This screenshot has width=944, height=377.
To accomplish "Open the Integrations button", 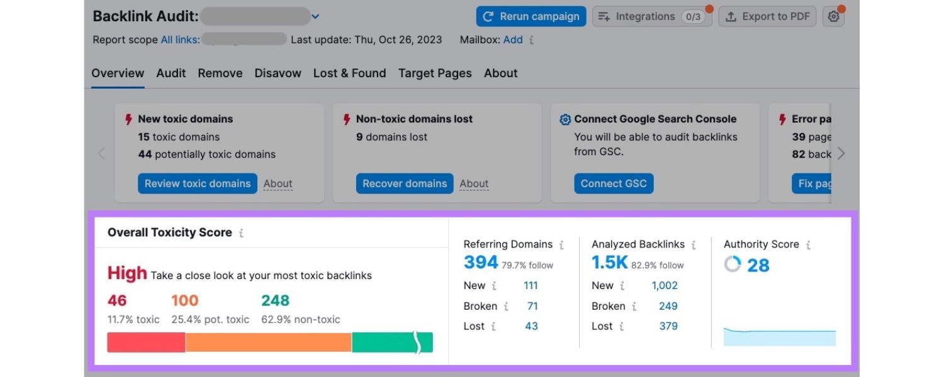I will [651, 17].
